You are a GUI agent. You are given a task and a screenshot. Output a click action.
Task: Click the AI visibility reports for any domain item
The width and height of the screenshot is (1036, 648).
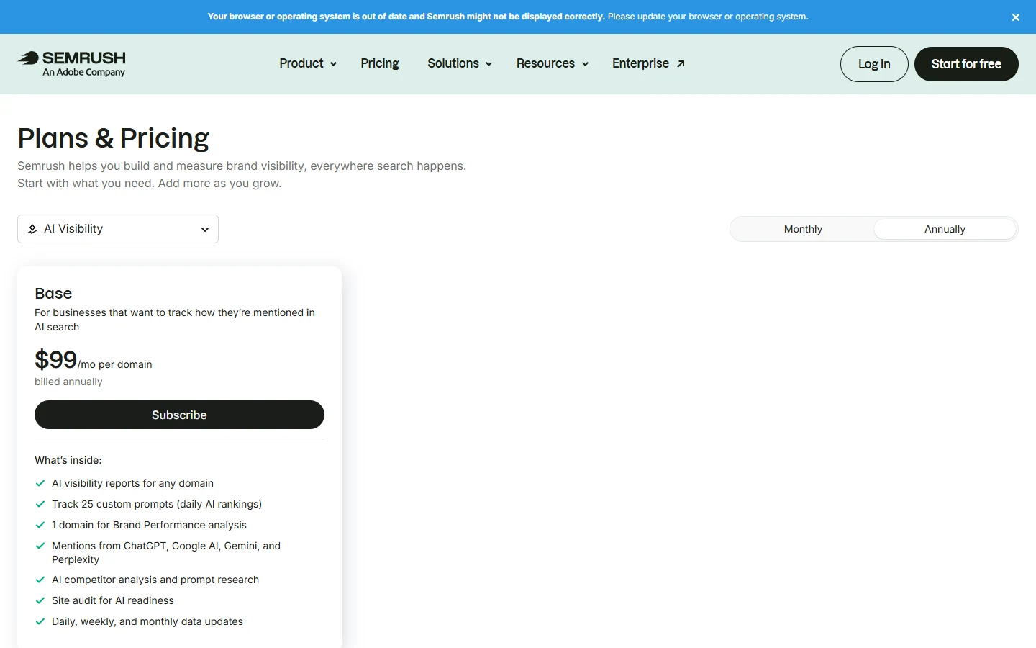pyautogui.click(x=132, y=483)
